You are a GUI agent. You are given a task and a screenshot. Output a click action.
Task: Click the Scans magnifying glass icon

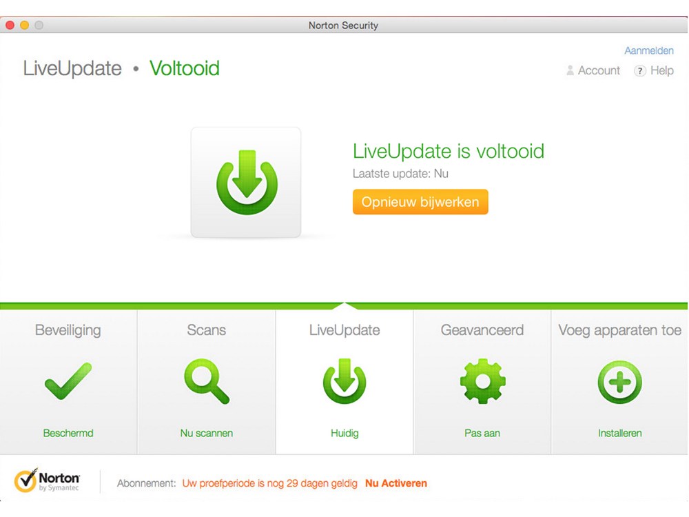tap(207, 381)
